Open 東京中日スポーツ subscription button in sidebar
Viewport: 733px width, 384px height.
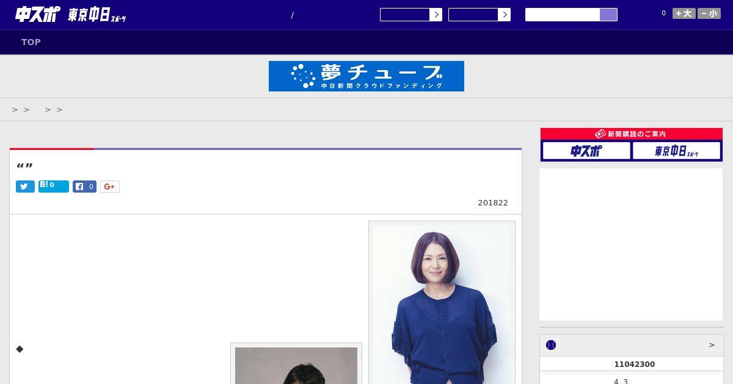677,151
